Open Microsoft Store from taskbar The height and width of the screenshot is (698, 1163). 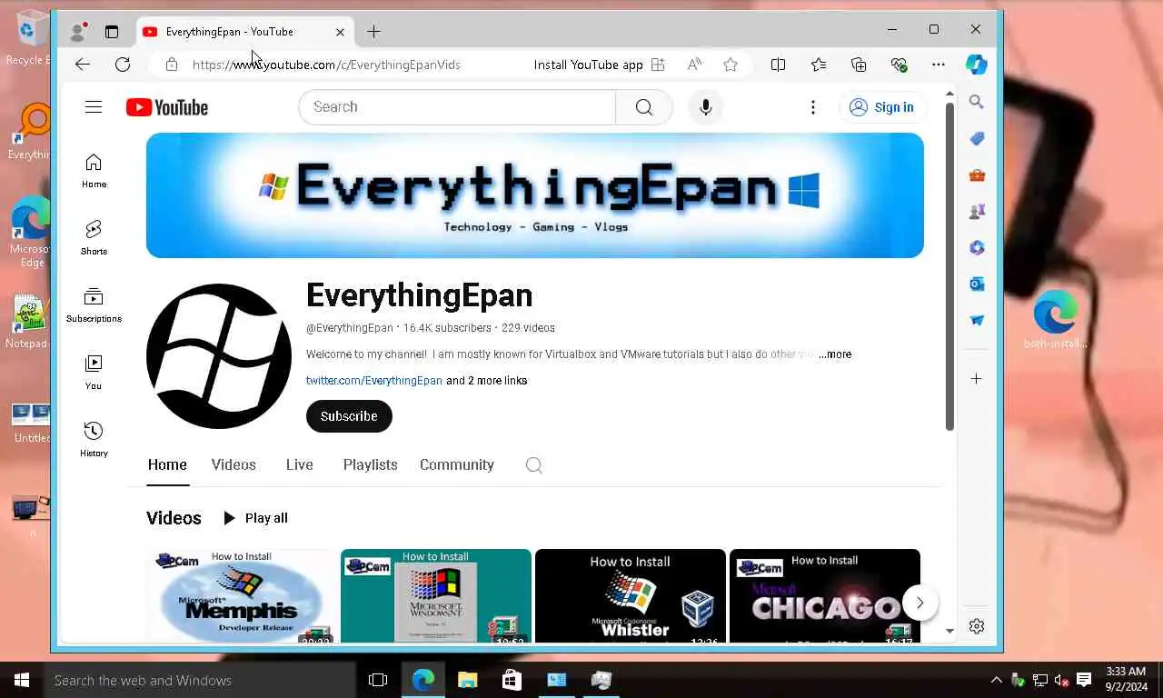coord(512,680)
